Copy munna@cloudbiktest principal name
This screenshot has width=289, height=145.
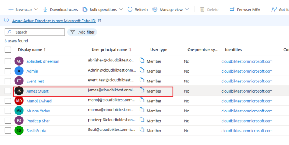142,109
